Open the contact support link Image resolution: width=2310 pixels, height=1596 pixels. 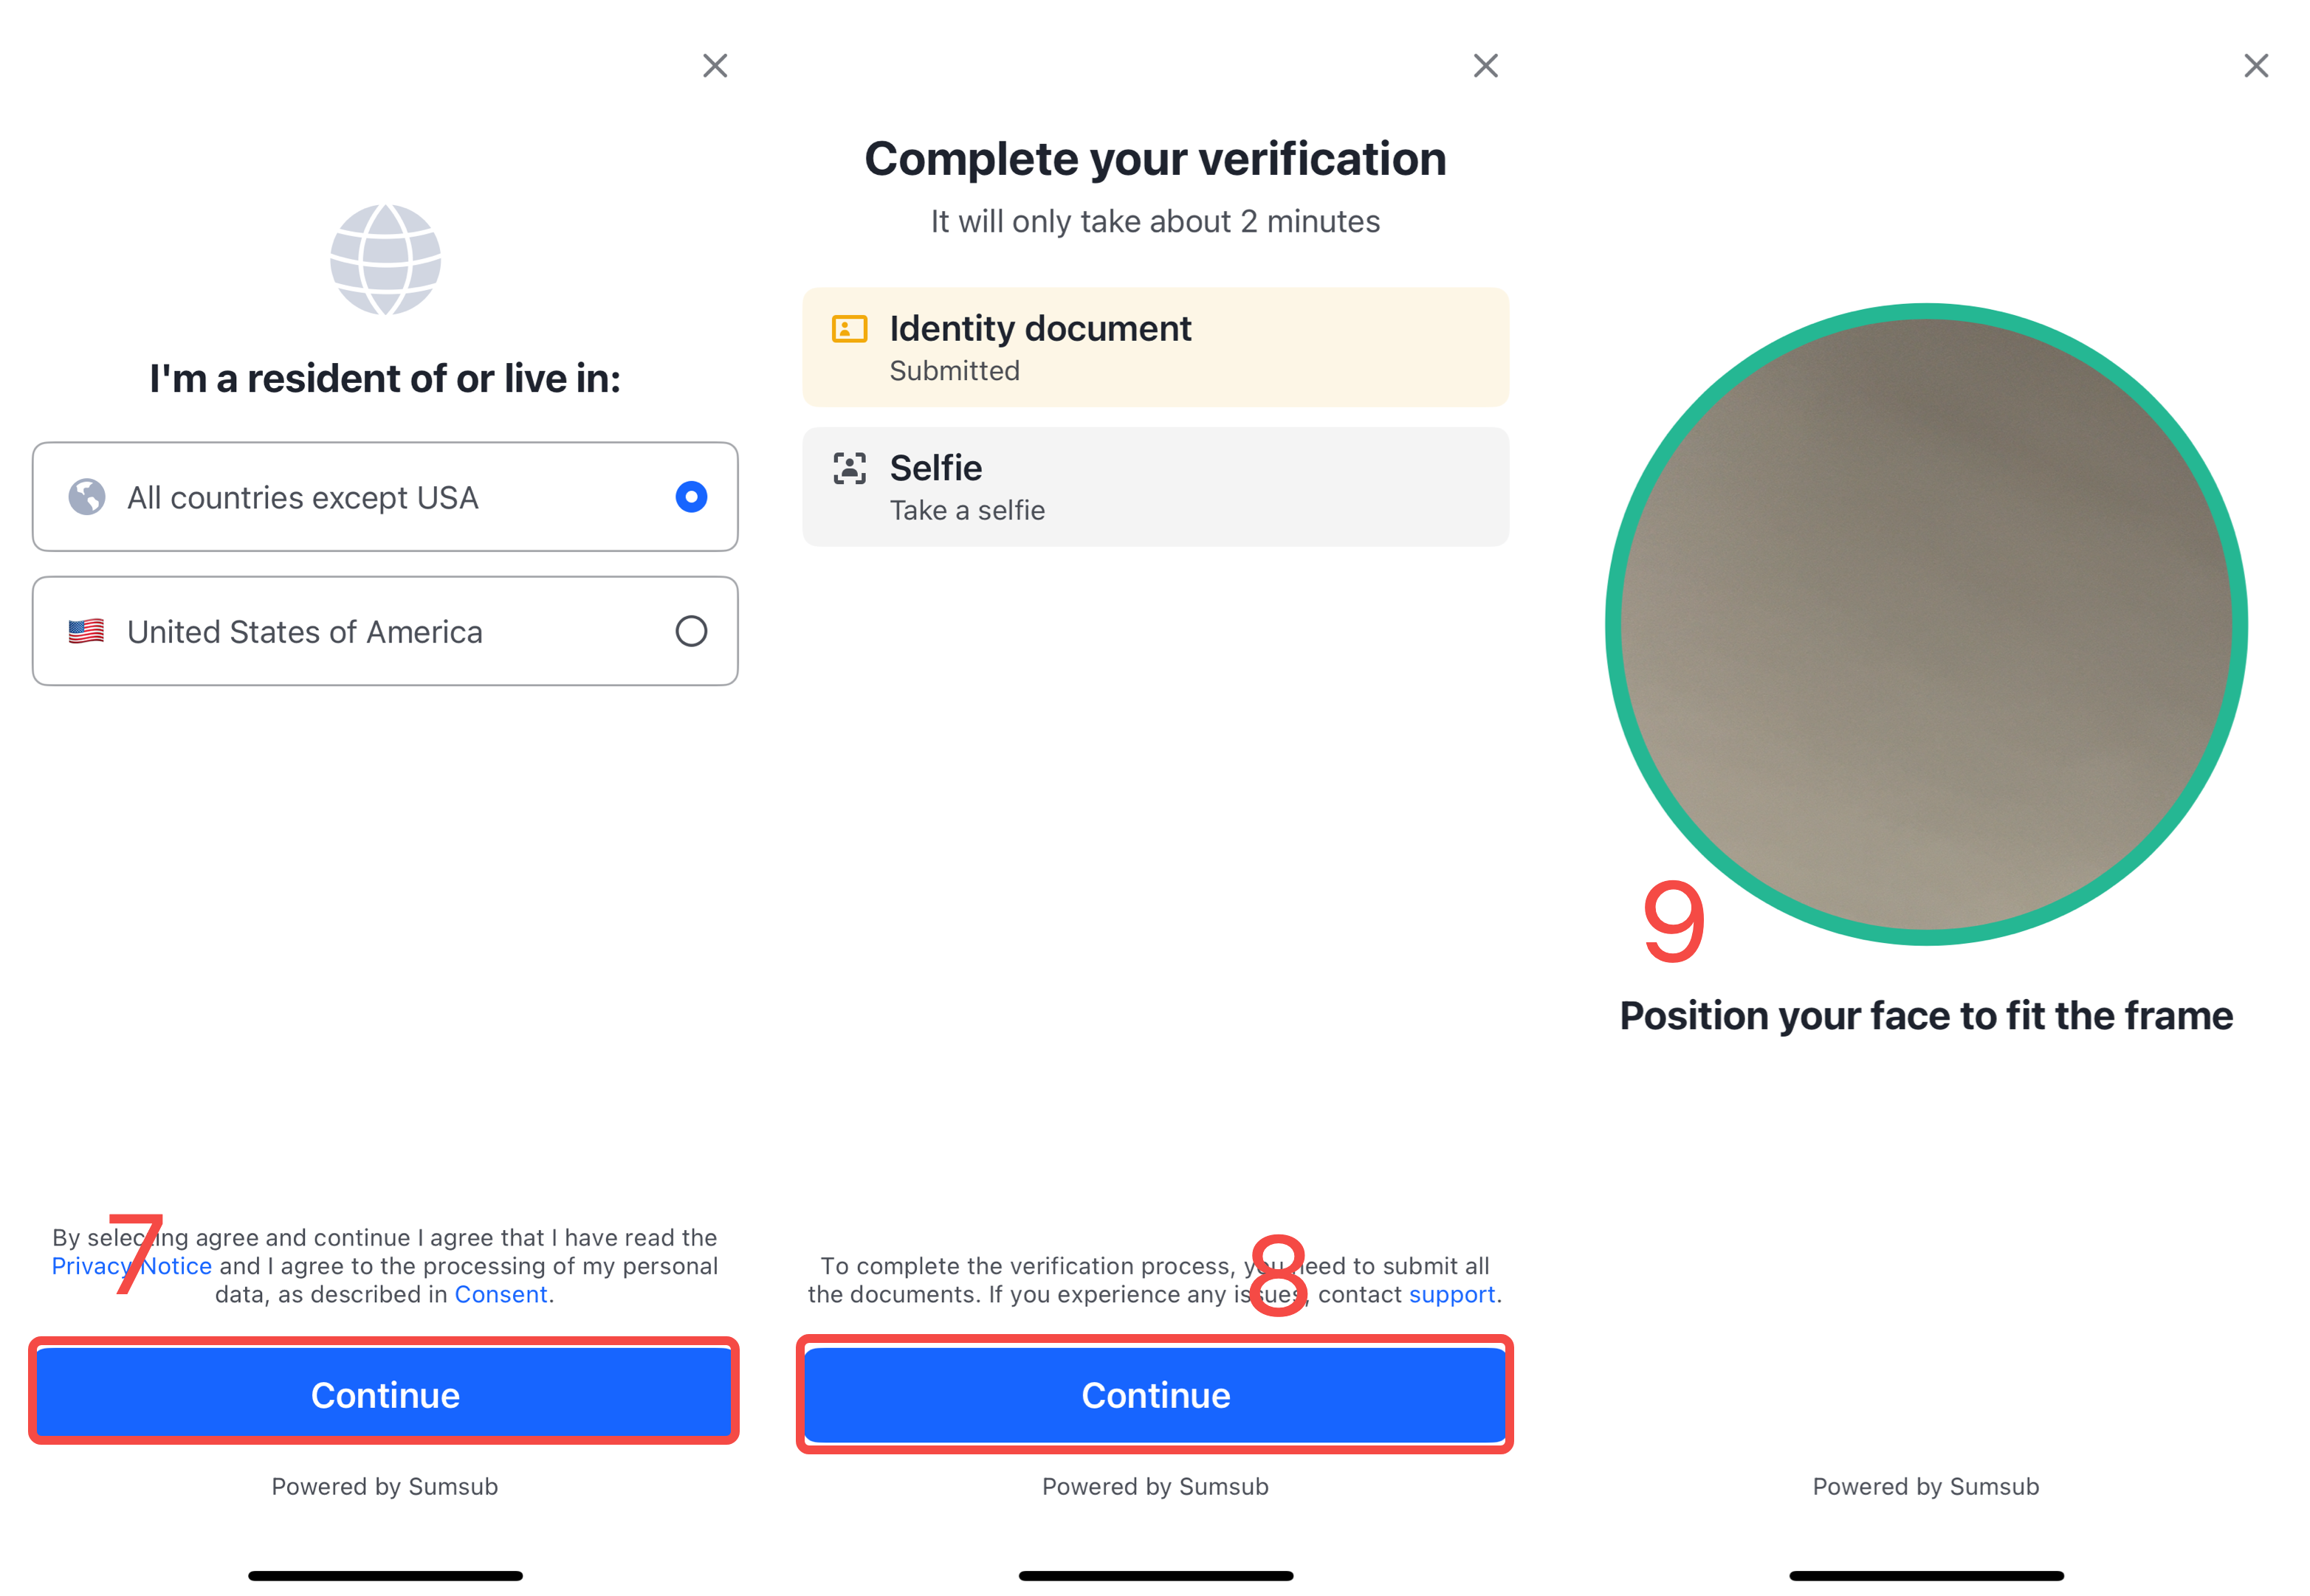(1451, 1294)
